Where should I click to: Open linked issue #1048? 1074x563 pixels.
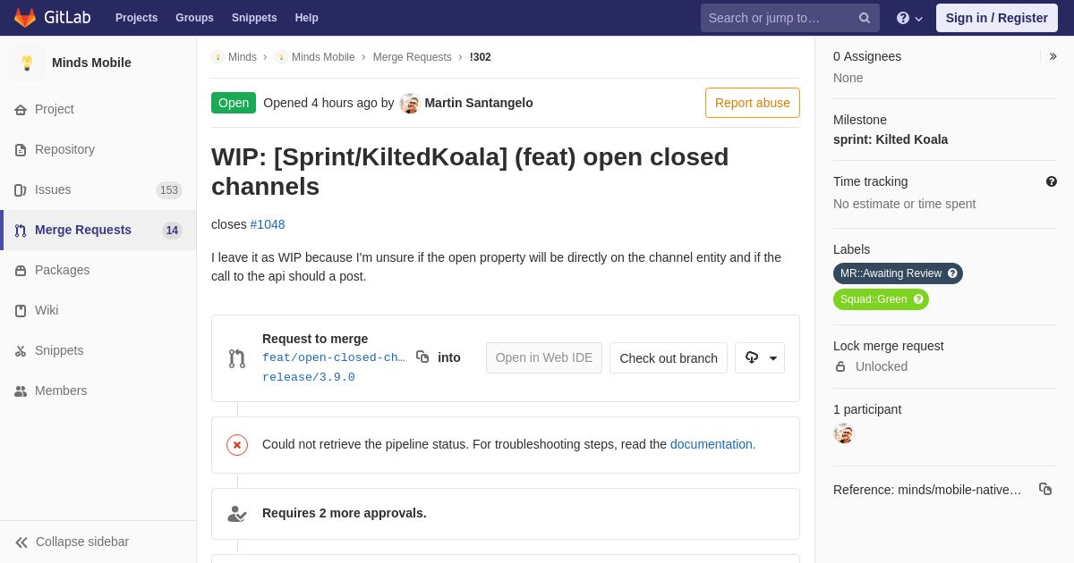coord(268,224)
